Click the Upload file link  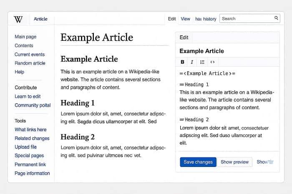[25, 147]
